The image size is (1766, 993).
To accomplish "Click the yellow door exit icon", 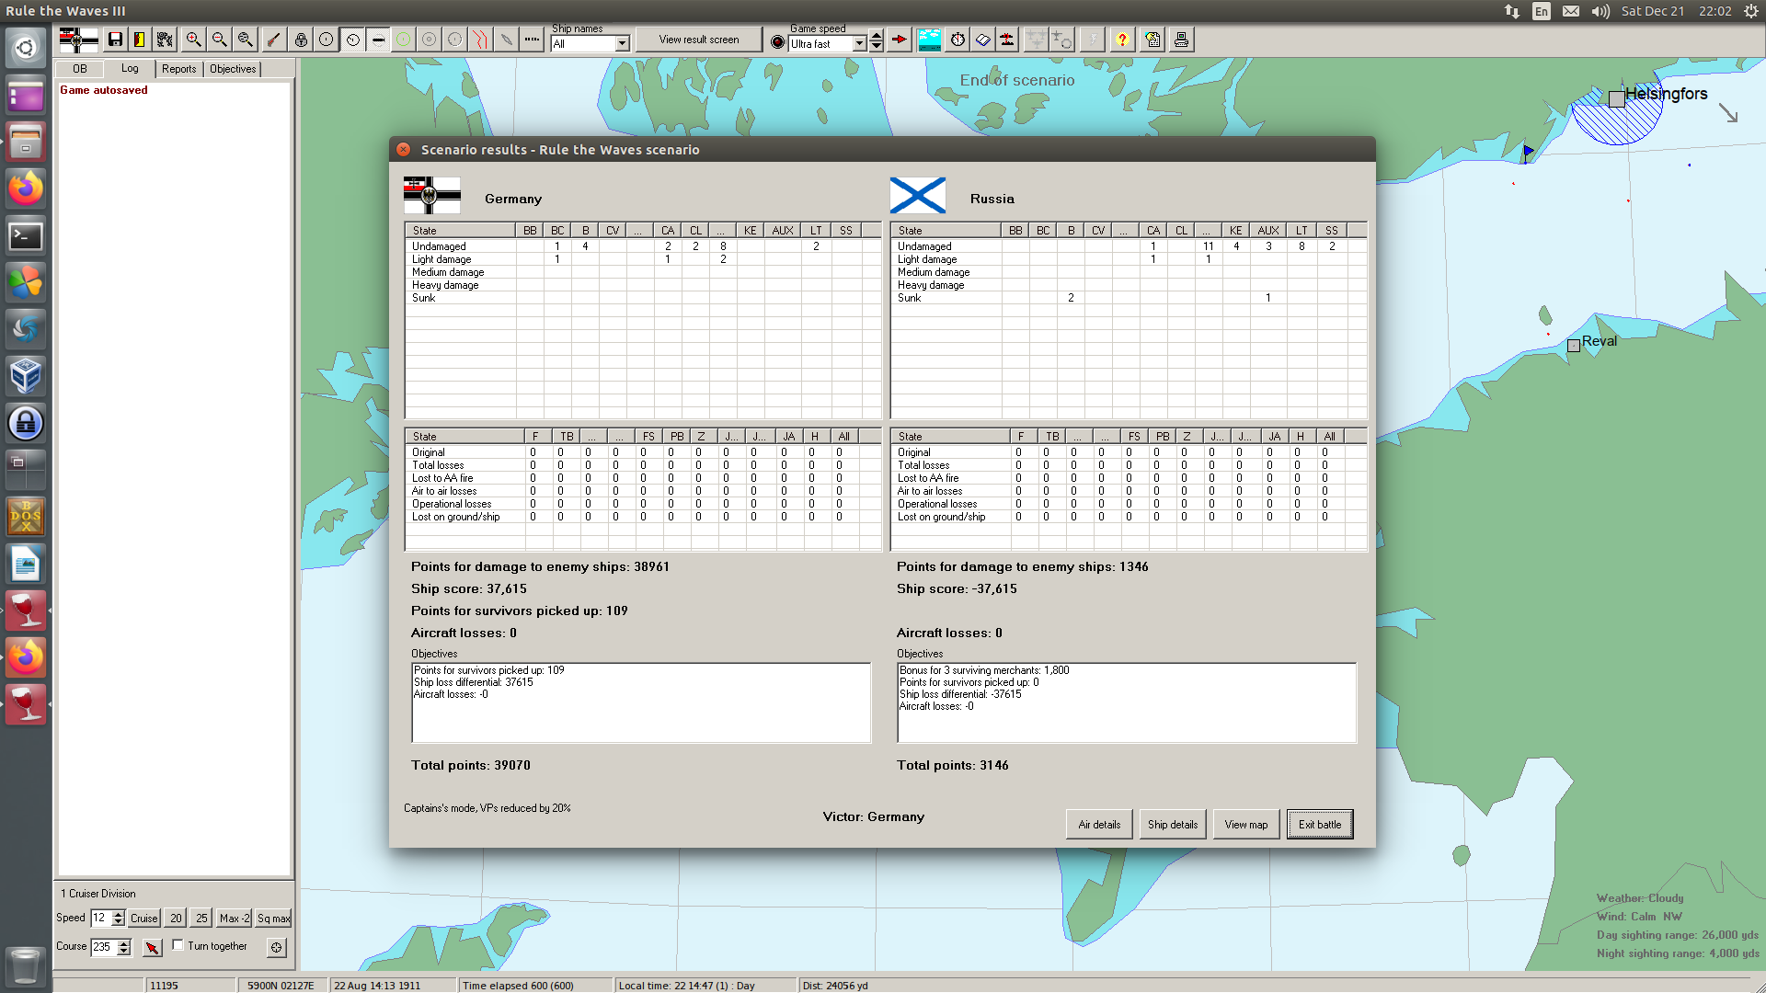I will pyautogui.click(x=139, y=40).
